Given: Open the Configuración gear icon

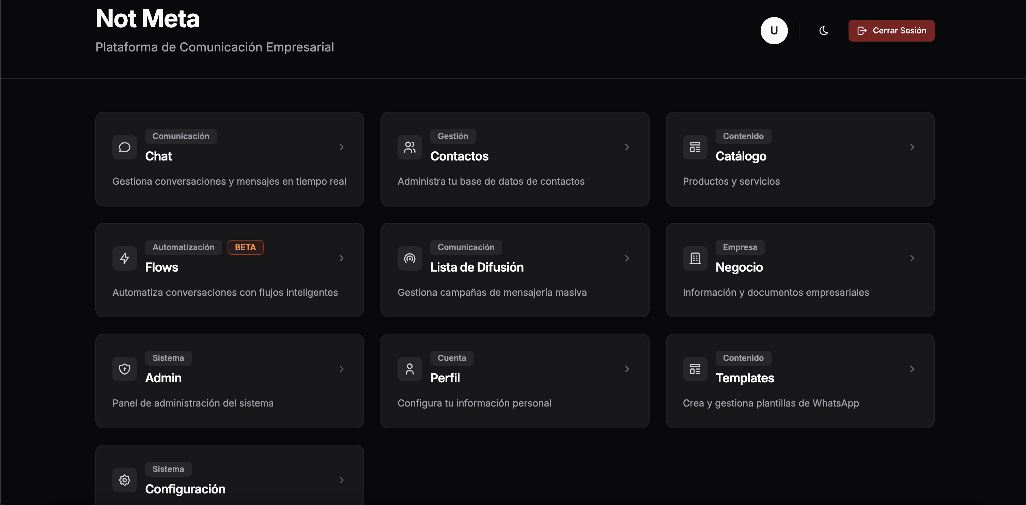Looking at the screenshot, I should tap(124, 480).
